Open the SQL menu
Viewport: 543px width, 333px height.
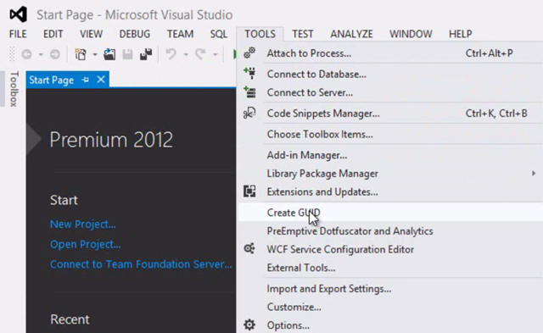tap(219, 34)
